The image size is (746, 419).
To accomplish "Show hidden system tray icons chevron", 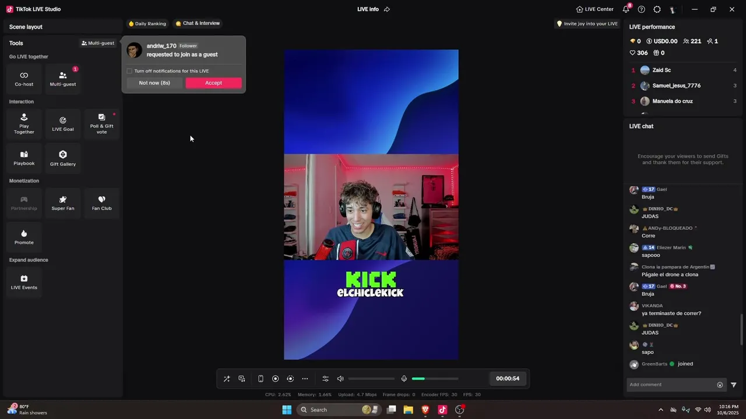I will coord(660,410).
